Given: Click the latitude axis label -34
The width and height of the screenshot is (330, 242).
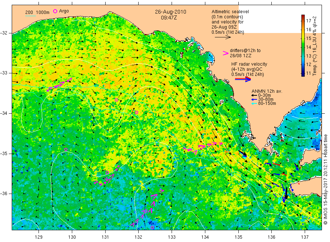Looking at the screenshot, I should coord(4,113).
